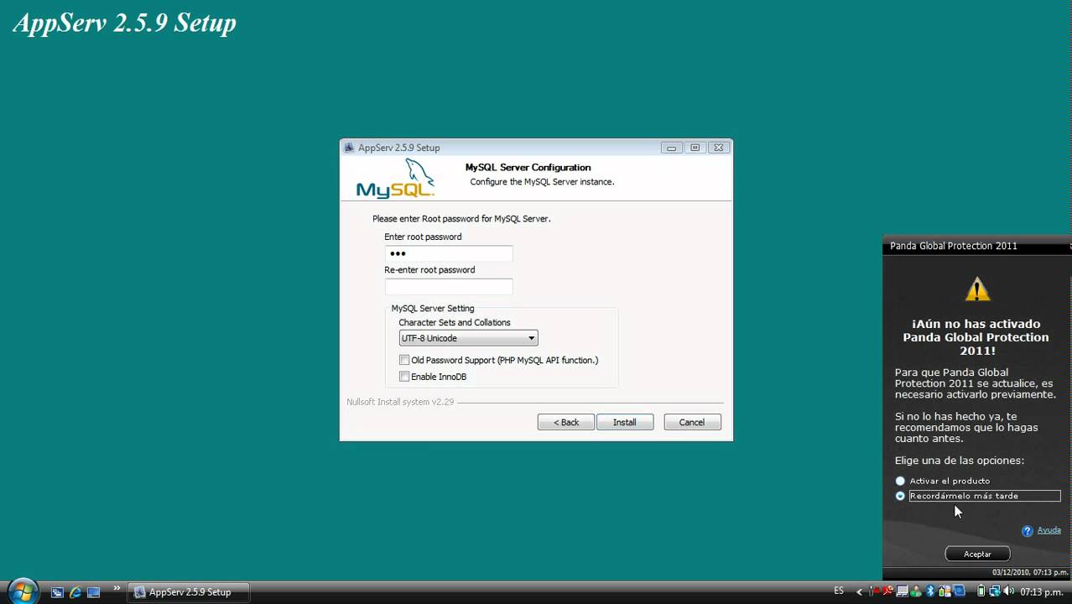
Task: Click the Install button
Action: click(625, 422)
